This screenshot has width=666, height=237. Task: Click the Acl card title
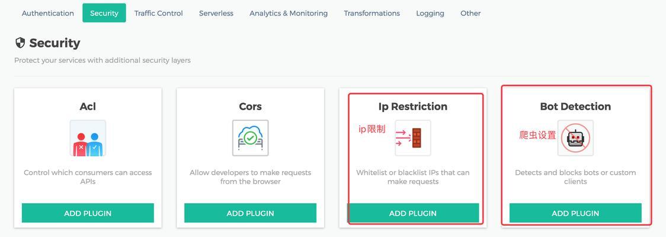[88, 106]
